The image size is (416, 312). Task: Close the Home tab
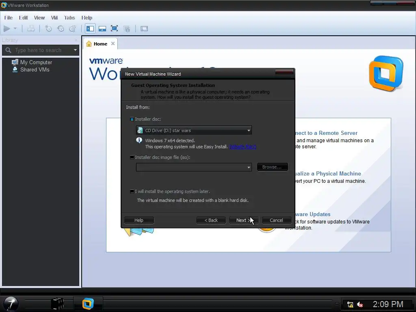(113, 43)
